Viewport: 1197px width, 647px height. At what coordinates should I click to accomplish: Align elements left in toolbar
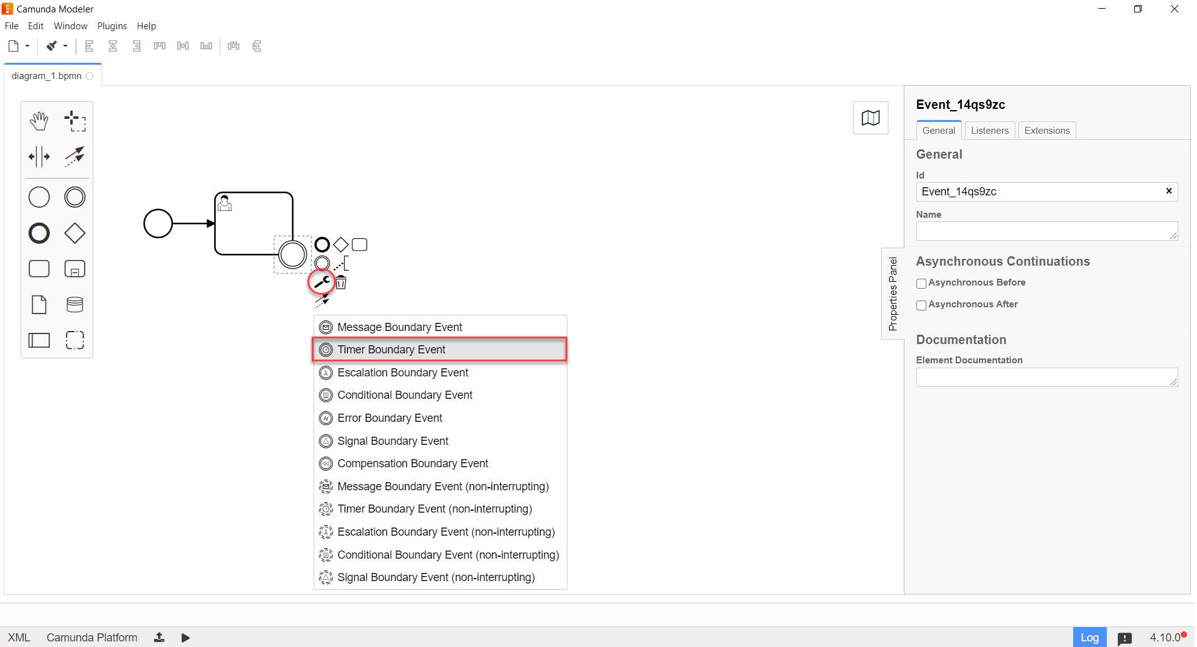90,46
